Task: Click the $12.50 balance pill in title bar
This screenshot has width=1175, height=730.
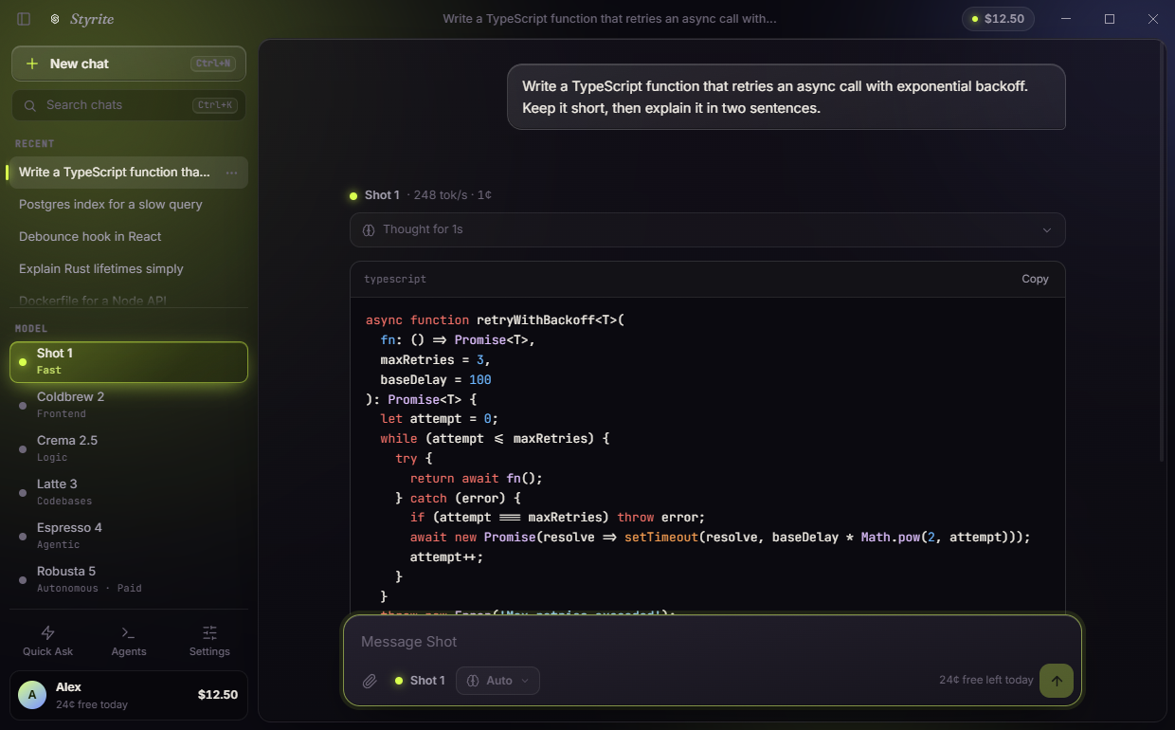Action: [998, 19]
